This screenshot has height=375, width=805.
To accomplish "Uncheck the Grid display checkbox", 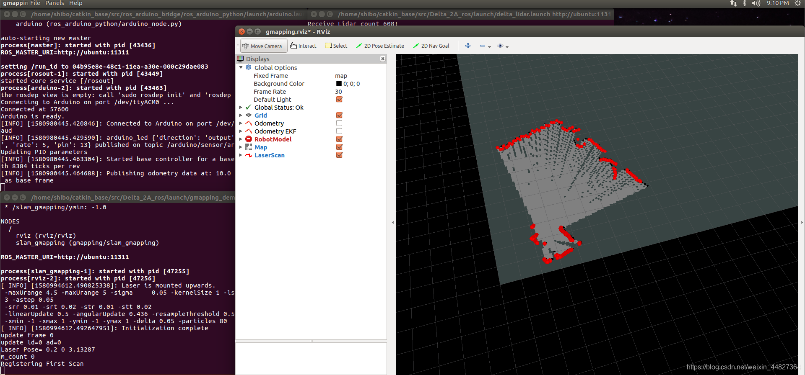I will tap(340, 115).
